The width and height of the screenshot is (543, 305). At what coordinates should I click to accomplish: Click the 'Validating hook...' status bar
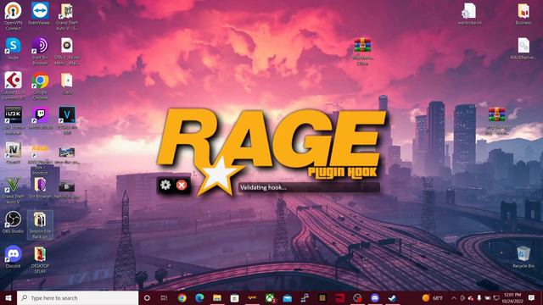point(309,187)
